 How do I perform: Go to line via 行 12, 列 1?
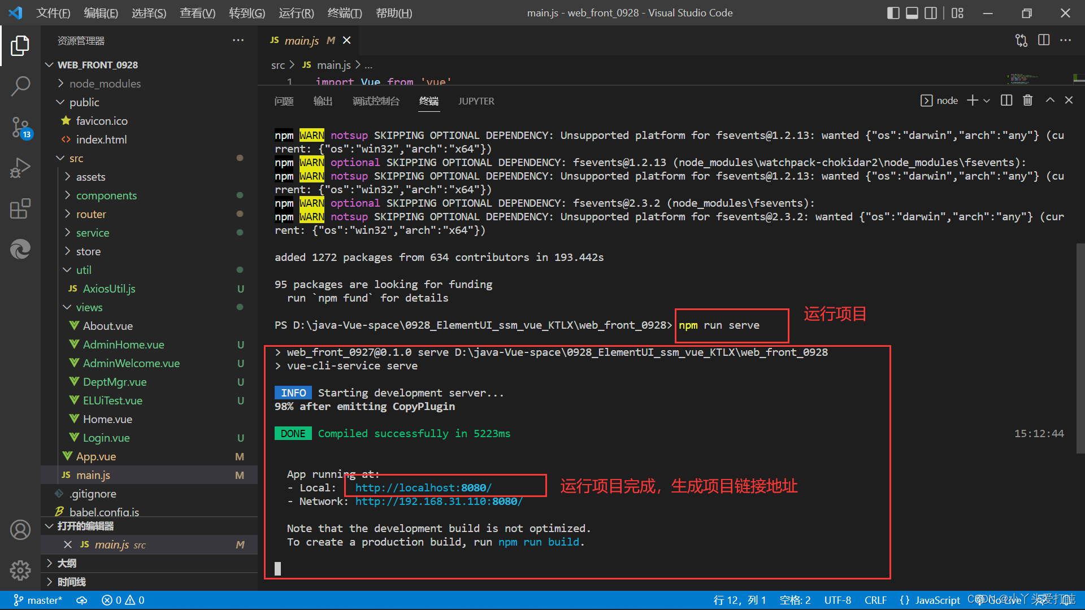click(x=739, y=600)
